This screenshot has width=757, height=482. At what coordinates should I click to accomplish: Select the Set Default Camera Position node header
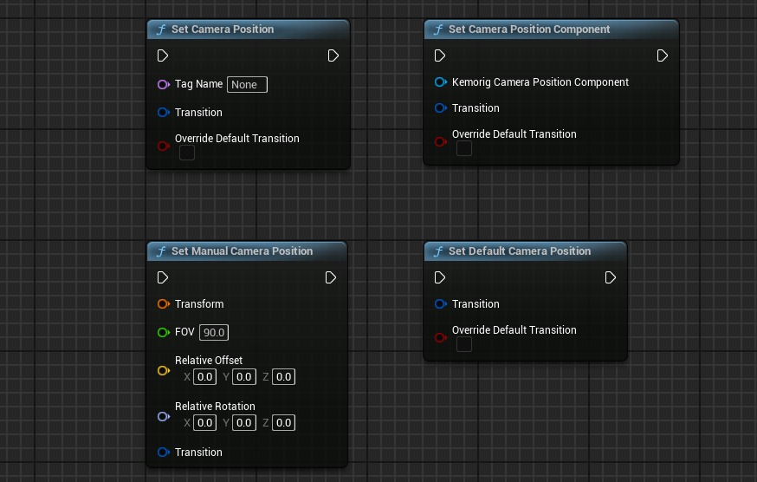[x=519, y=251]
